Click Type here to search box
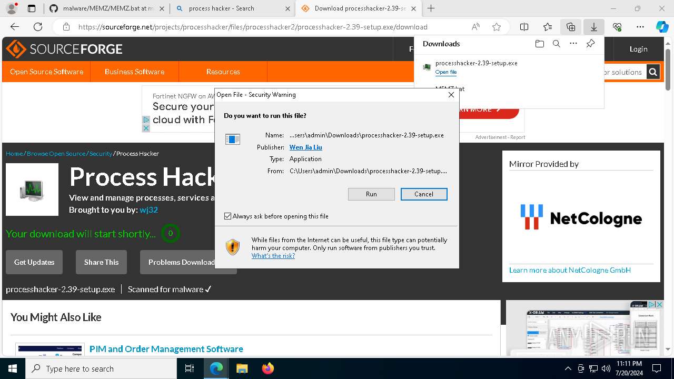674x379 pixels. [x=101, y=368]
